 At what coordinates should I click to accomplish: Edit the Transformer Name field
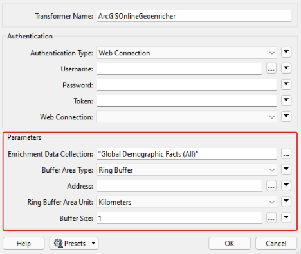coord(194,16)
